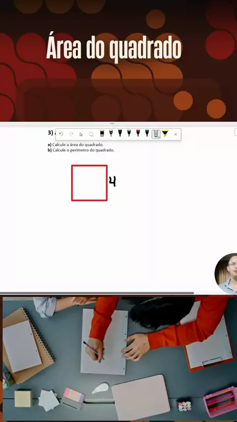Image resolution: width=237 pixels, height=422 pixels.
Task: Select the pointer selection tool
Action: [81, 134]
